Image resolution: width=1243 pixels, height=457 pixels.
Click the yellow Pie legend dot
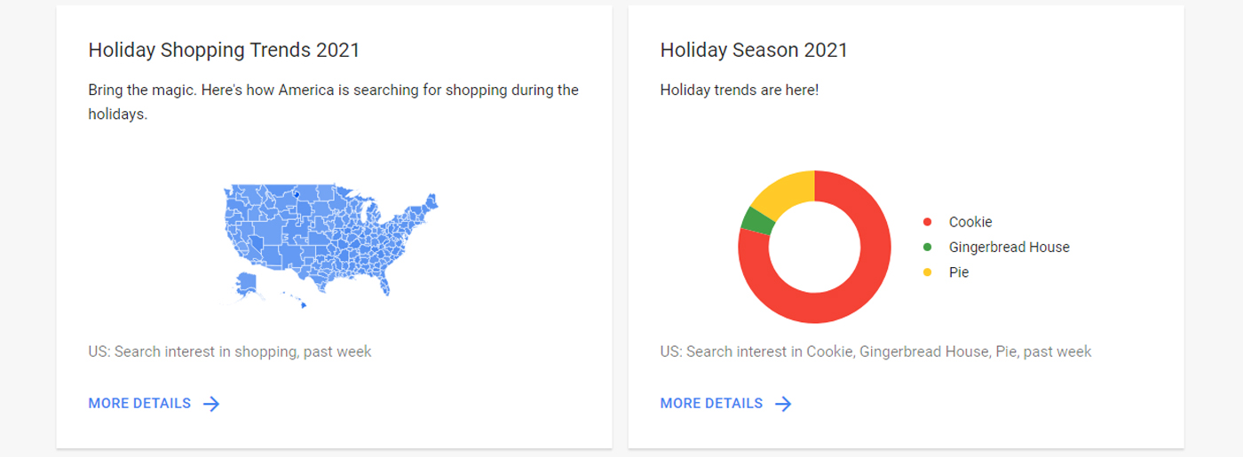928,272
